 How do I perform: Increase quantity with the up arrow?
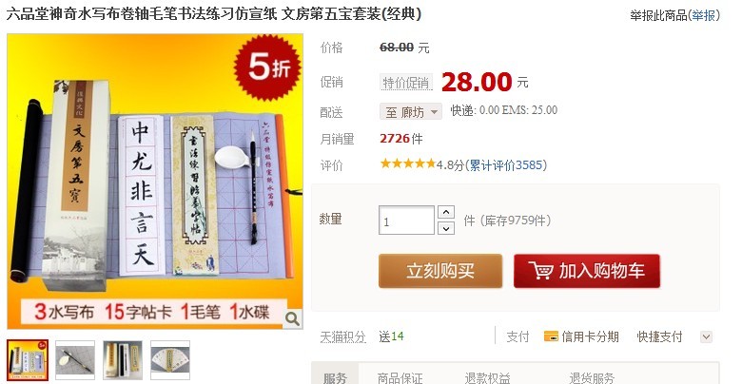pyautogui.click(x=446, y=212)
